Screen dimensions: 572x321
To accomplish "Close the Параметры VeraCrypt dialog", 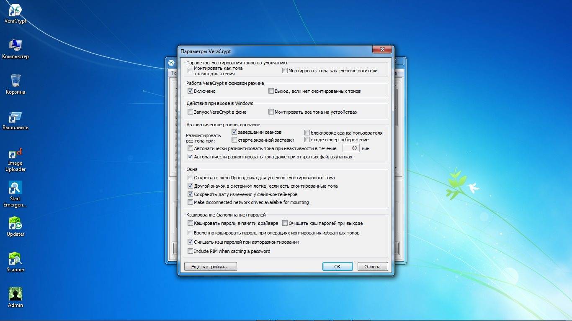I will (382, 50).
